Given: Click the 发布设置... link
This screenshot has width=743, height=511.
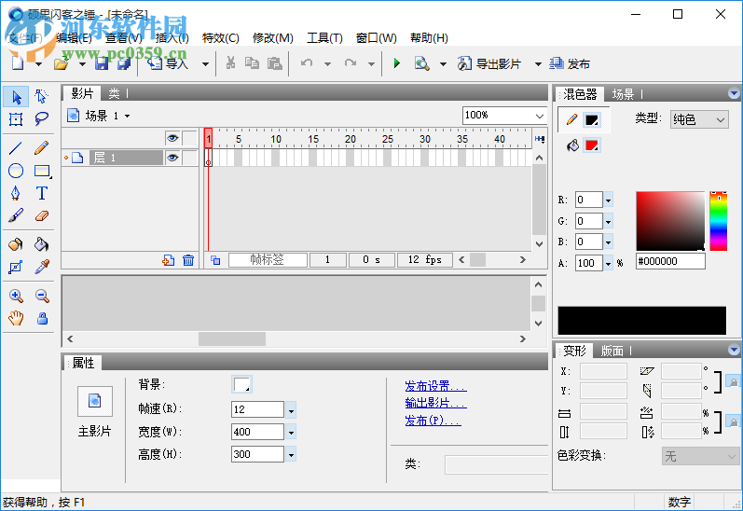Looking at the screenshot, I should pos(435,386).
